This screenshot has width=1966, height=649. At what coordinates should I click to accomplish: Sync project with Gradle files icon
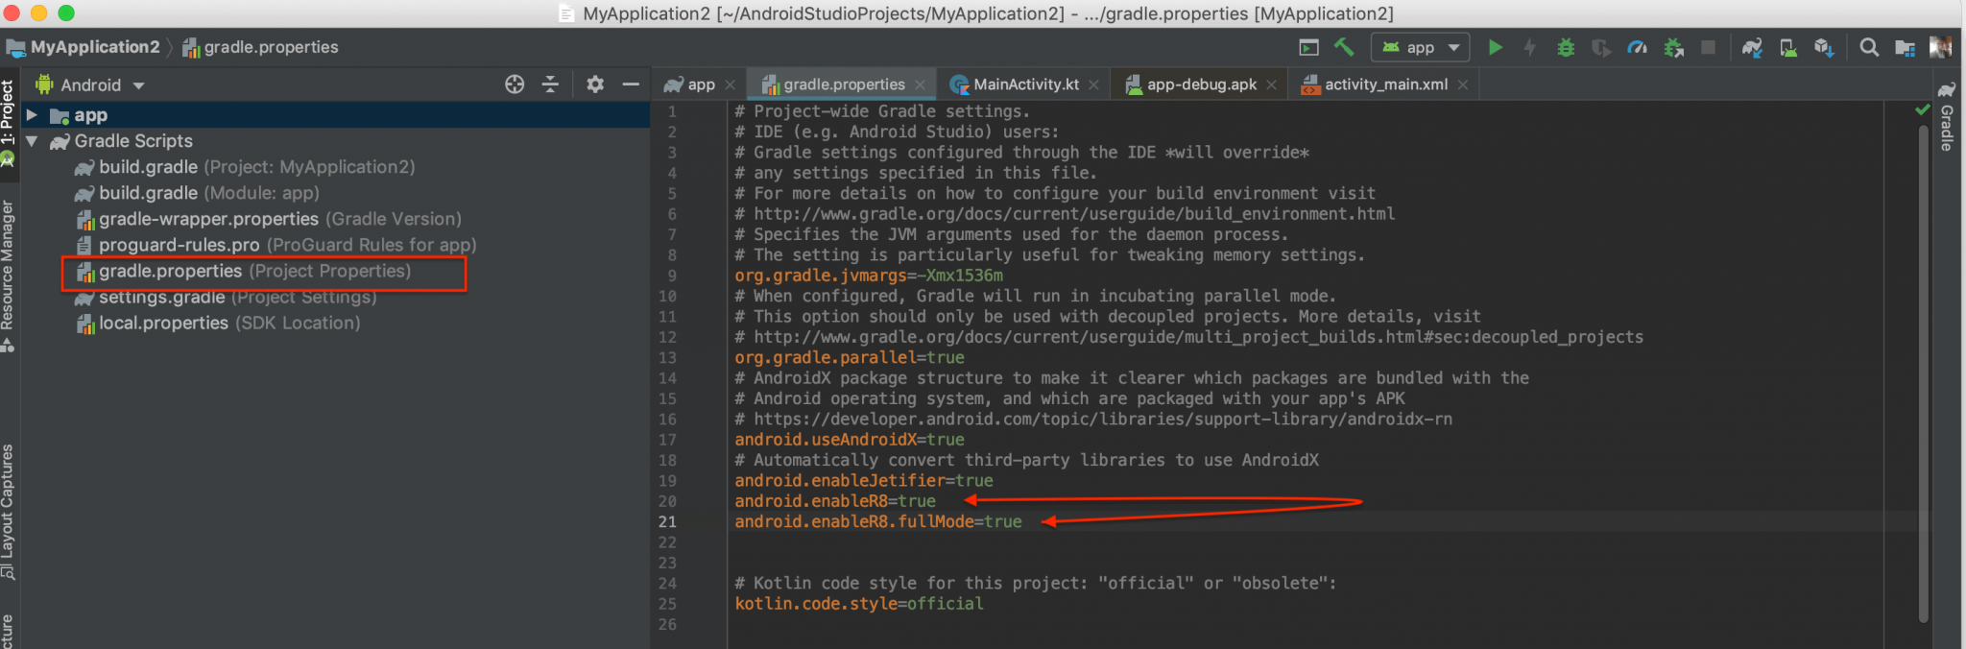point(1752,47)
